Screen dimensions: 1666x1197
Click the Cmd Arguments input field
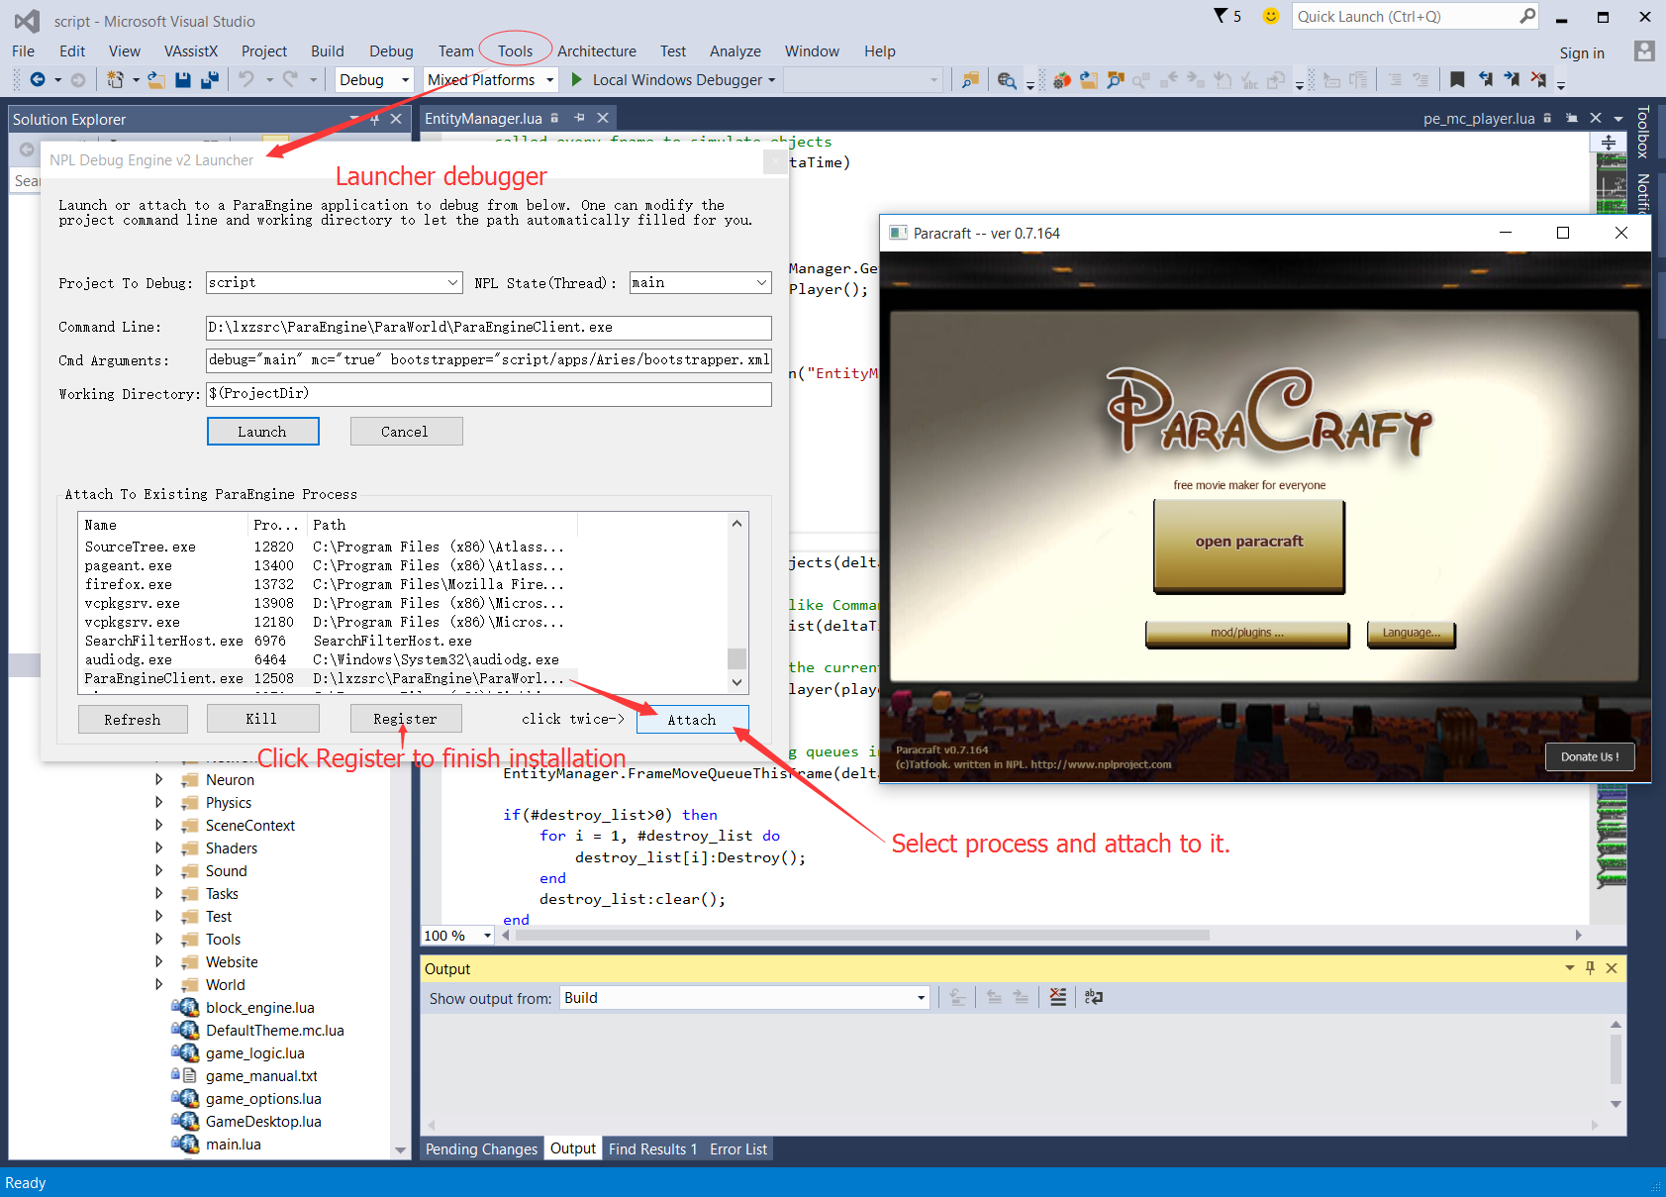[x=489, y=360]
